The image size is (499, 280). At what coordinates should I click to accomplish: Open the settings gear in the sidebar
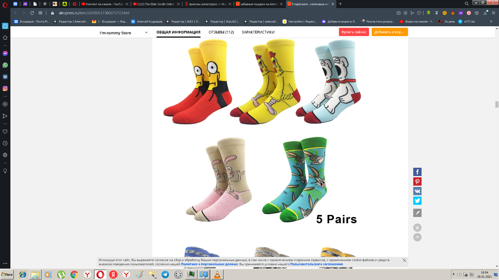click(5, 155)
